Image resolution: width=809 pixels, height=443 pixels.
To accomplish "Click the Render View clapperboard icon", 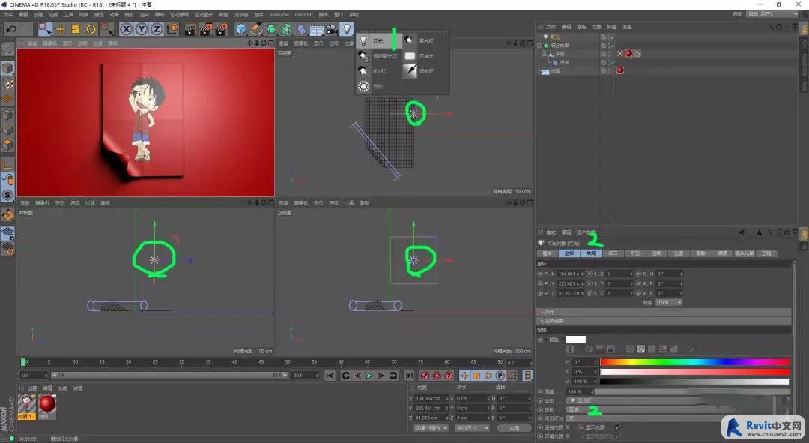I will point(190,29).
